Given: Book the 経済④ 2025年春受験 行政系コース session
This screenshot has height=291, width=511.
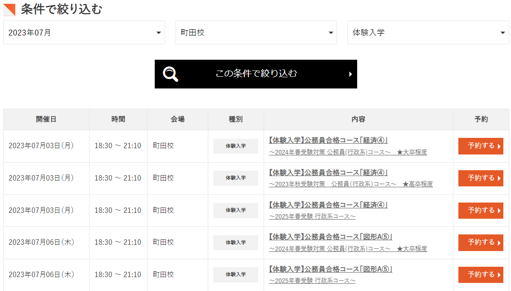Looking at the screenshot, I should coord(481,210).
